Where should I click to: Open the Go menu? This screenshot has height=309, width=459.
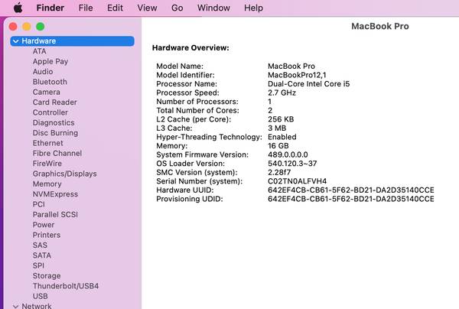tap(177, 8)
